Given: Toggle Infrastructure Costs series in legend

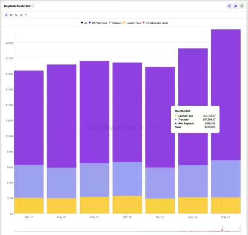Looking at the screenshot, I should pyautogui.click(x=155, y=23).
